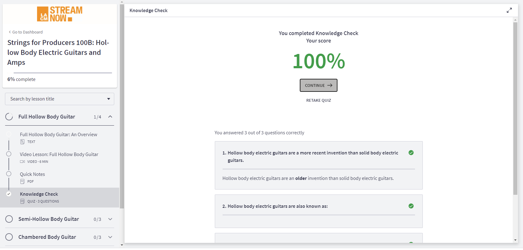Screen dimensions: 523x250
Task: Click Full Hollow Body Guitar progress circle
Action: point(9,117)
